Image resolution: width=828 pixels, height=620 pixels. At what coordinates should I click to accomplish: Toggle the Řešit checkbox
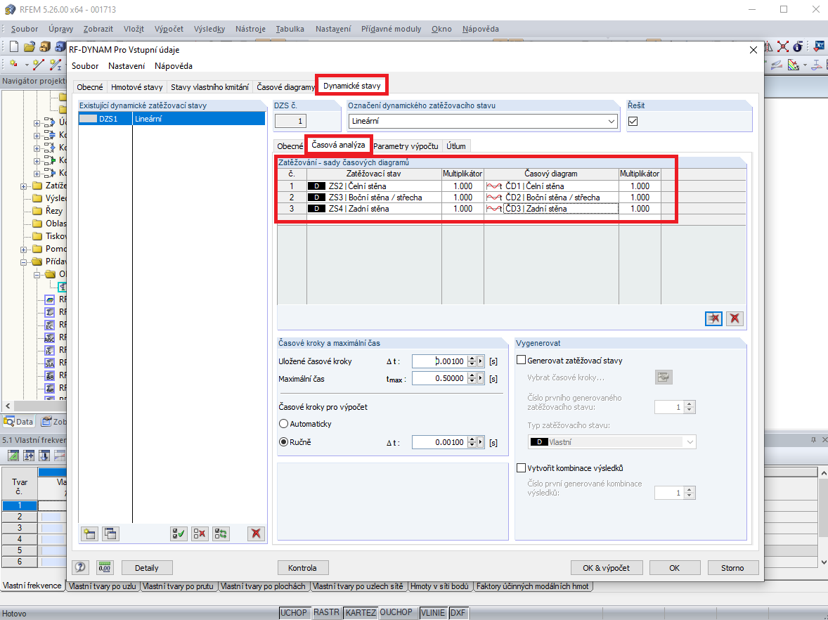pyautogui.click(x=633, y=122)
